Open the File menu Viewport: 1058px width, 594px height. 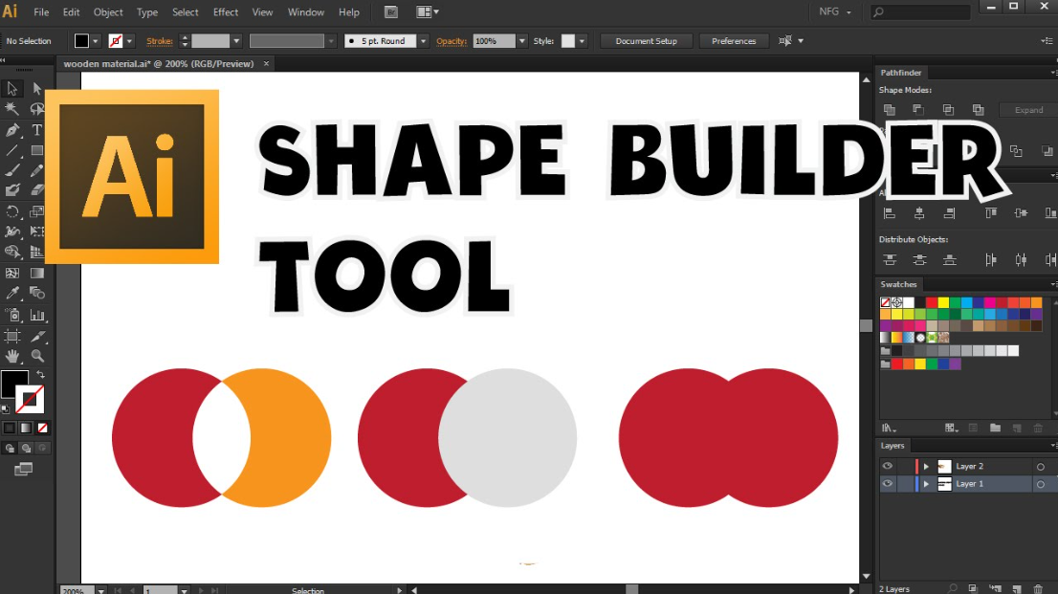pos(41,12)
